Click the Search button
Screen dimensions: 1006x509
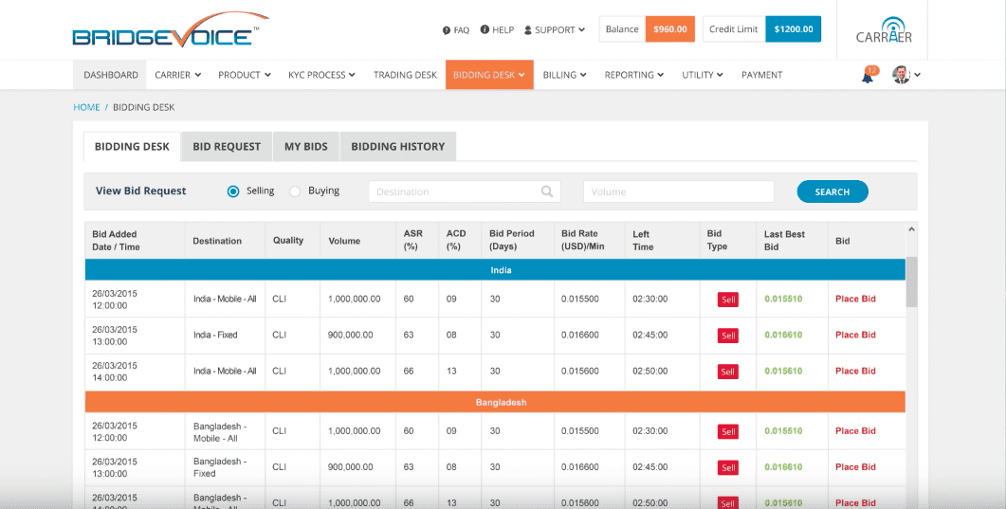coord(832,191)
